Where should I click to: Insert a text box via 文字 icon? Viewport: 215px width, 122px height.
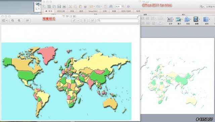tap(170, 19)
